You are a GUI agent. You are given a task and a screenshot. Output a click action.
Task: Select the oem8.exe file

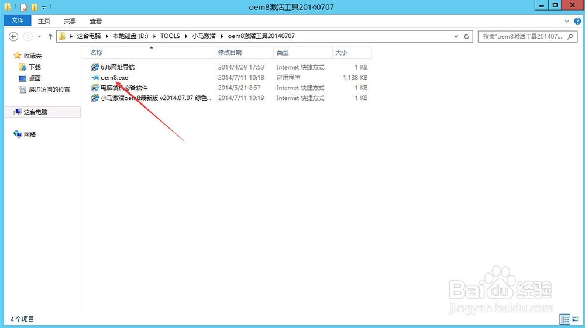[115, 78]
